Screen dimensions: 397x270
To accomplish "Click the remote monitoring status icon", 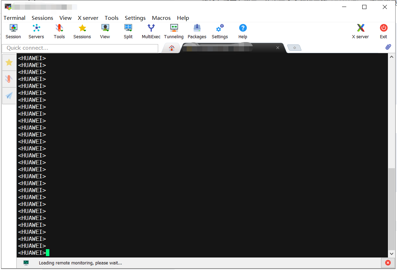I will [x=26, y=263].
